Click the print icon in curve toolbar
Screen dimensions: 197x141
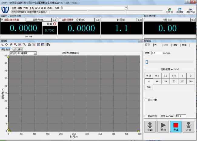[x=30, y=44]
